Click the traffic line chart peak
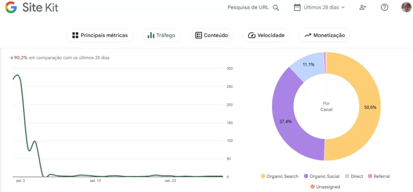 click(17, 75)
